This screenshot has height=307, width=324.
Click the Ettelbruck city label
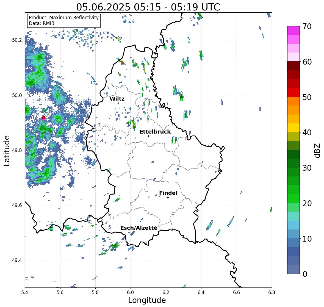click(155, 132)
